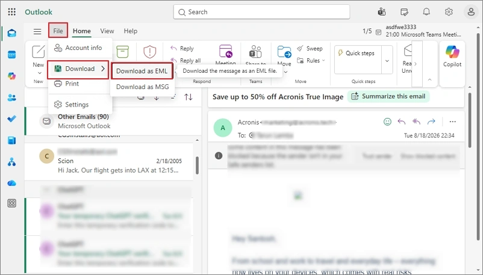Open Teams chat icon in header
Viewport: 483px width, 275px height.
pyautogui.click(x=382, y=12)
